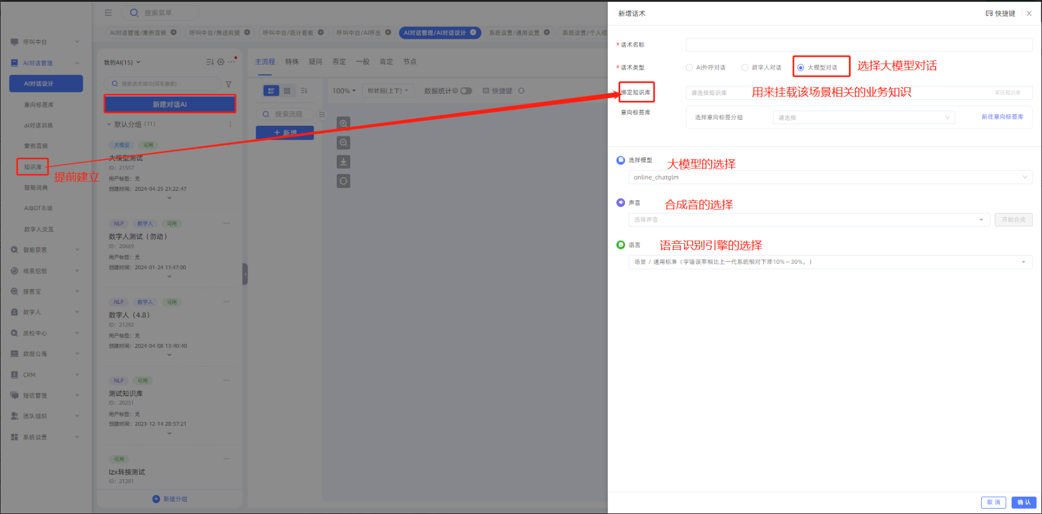Click the filter funnel icon beside script search
Viewport: 1042px width, 514px height.
point(229,84)
